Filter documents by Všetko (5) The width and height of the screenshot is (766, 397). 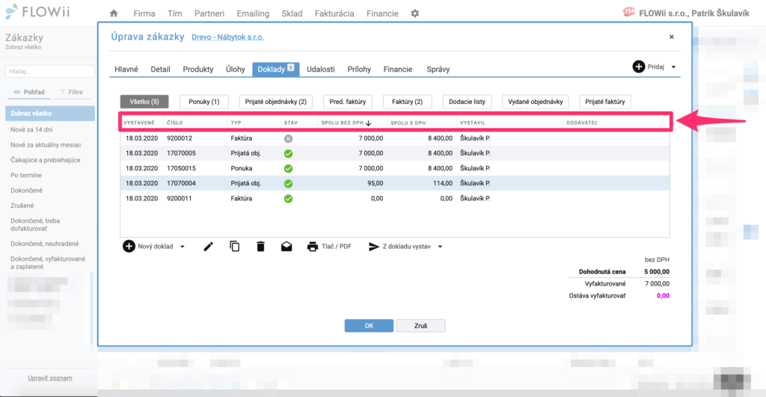pos(144,102)
